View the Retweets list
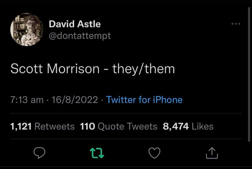The width and height of the screenshot is (252, 169). pos(54,126)
